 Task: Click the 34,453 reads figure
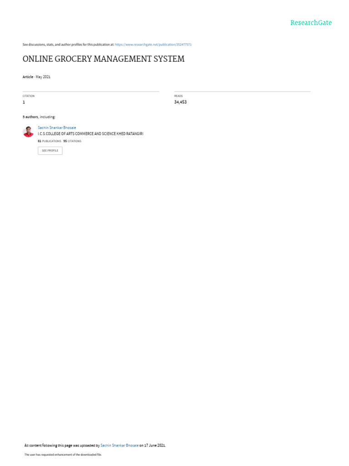(x=180, y=102)
